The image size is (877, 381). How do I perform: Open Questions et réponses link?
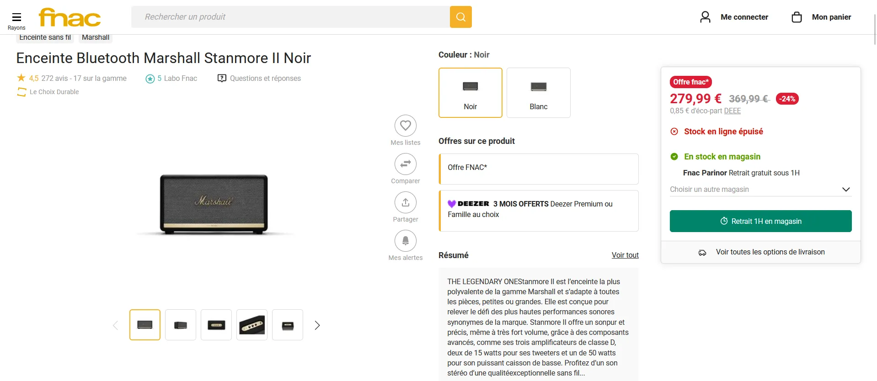click(x=265, y=79)
